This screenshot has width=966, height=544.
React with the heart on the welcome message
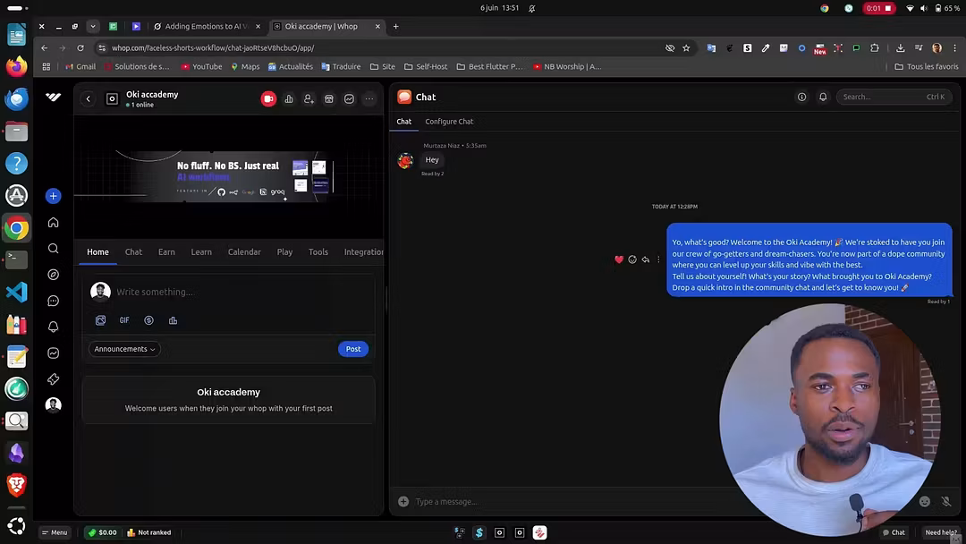[618, 259]
